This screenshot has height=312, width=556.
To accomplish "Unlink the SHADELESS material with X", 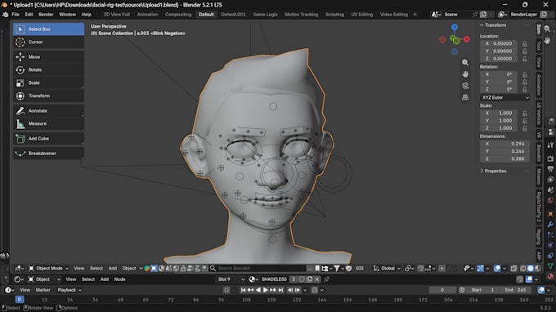I will coord(317,279).
